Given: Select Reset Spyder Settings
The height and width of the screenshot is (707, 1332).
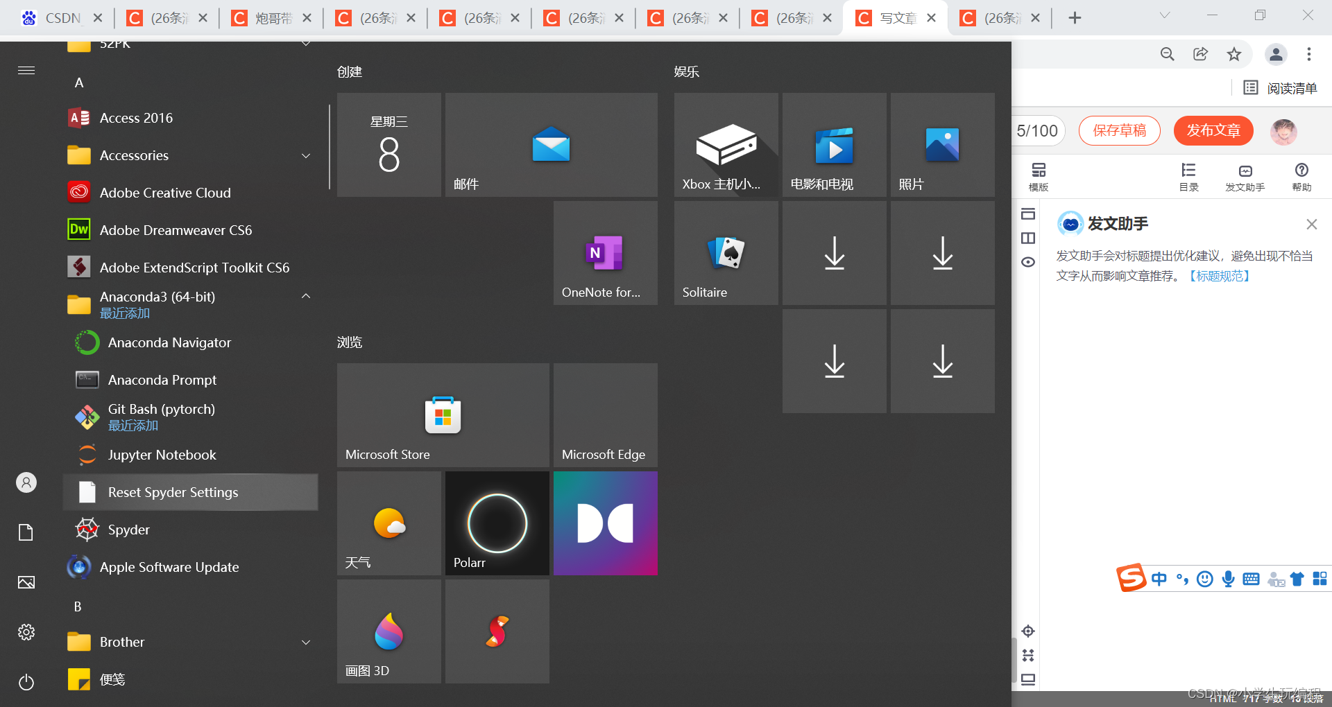Looking at the screenshot, I should [x=191, y=492].
